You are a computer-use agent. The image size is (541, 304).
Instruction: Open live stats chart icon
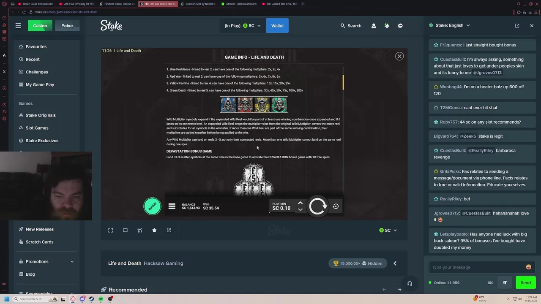click(139, 230)
